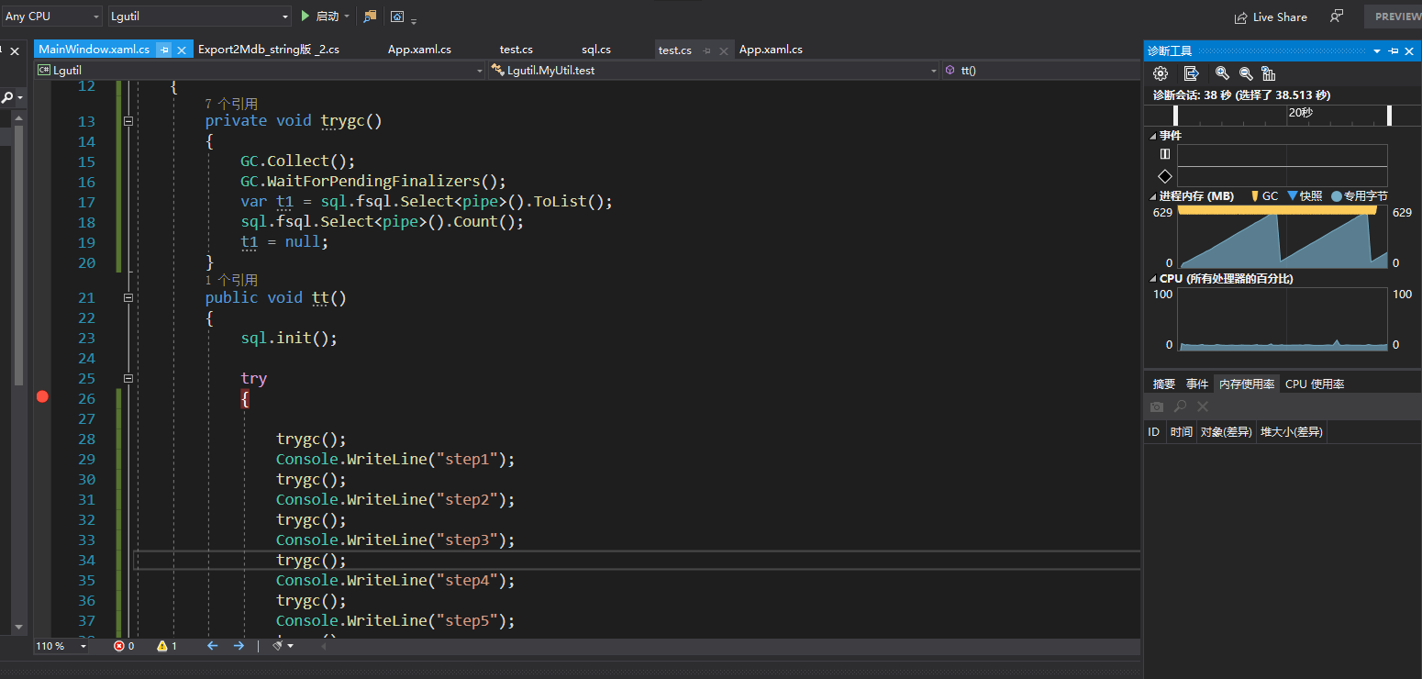Image resolution: width=1422 pixels, height=679 pixels.
Task: Click the Live Share button
Action: pyautogui.click(x=1271, y=17)
